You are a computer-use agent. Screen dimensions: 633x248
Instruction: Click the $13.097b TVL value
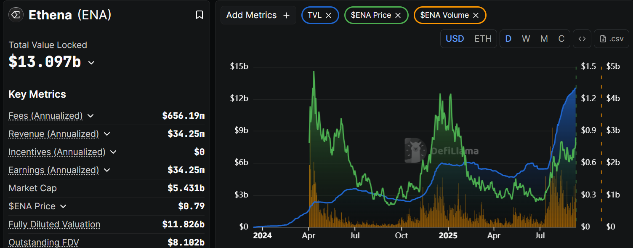45,62
